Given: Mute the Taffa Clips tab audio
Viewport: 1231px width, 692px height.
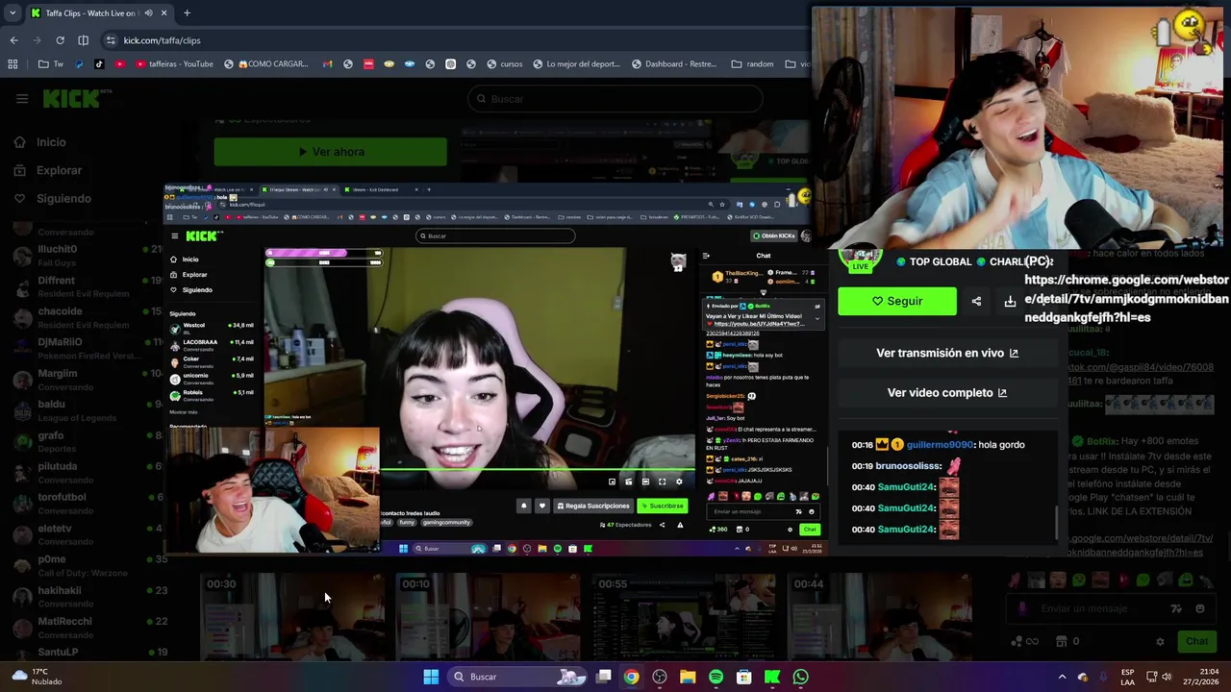Looking at the screenshot, I should [x=148, y=13].
